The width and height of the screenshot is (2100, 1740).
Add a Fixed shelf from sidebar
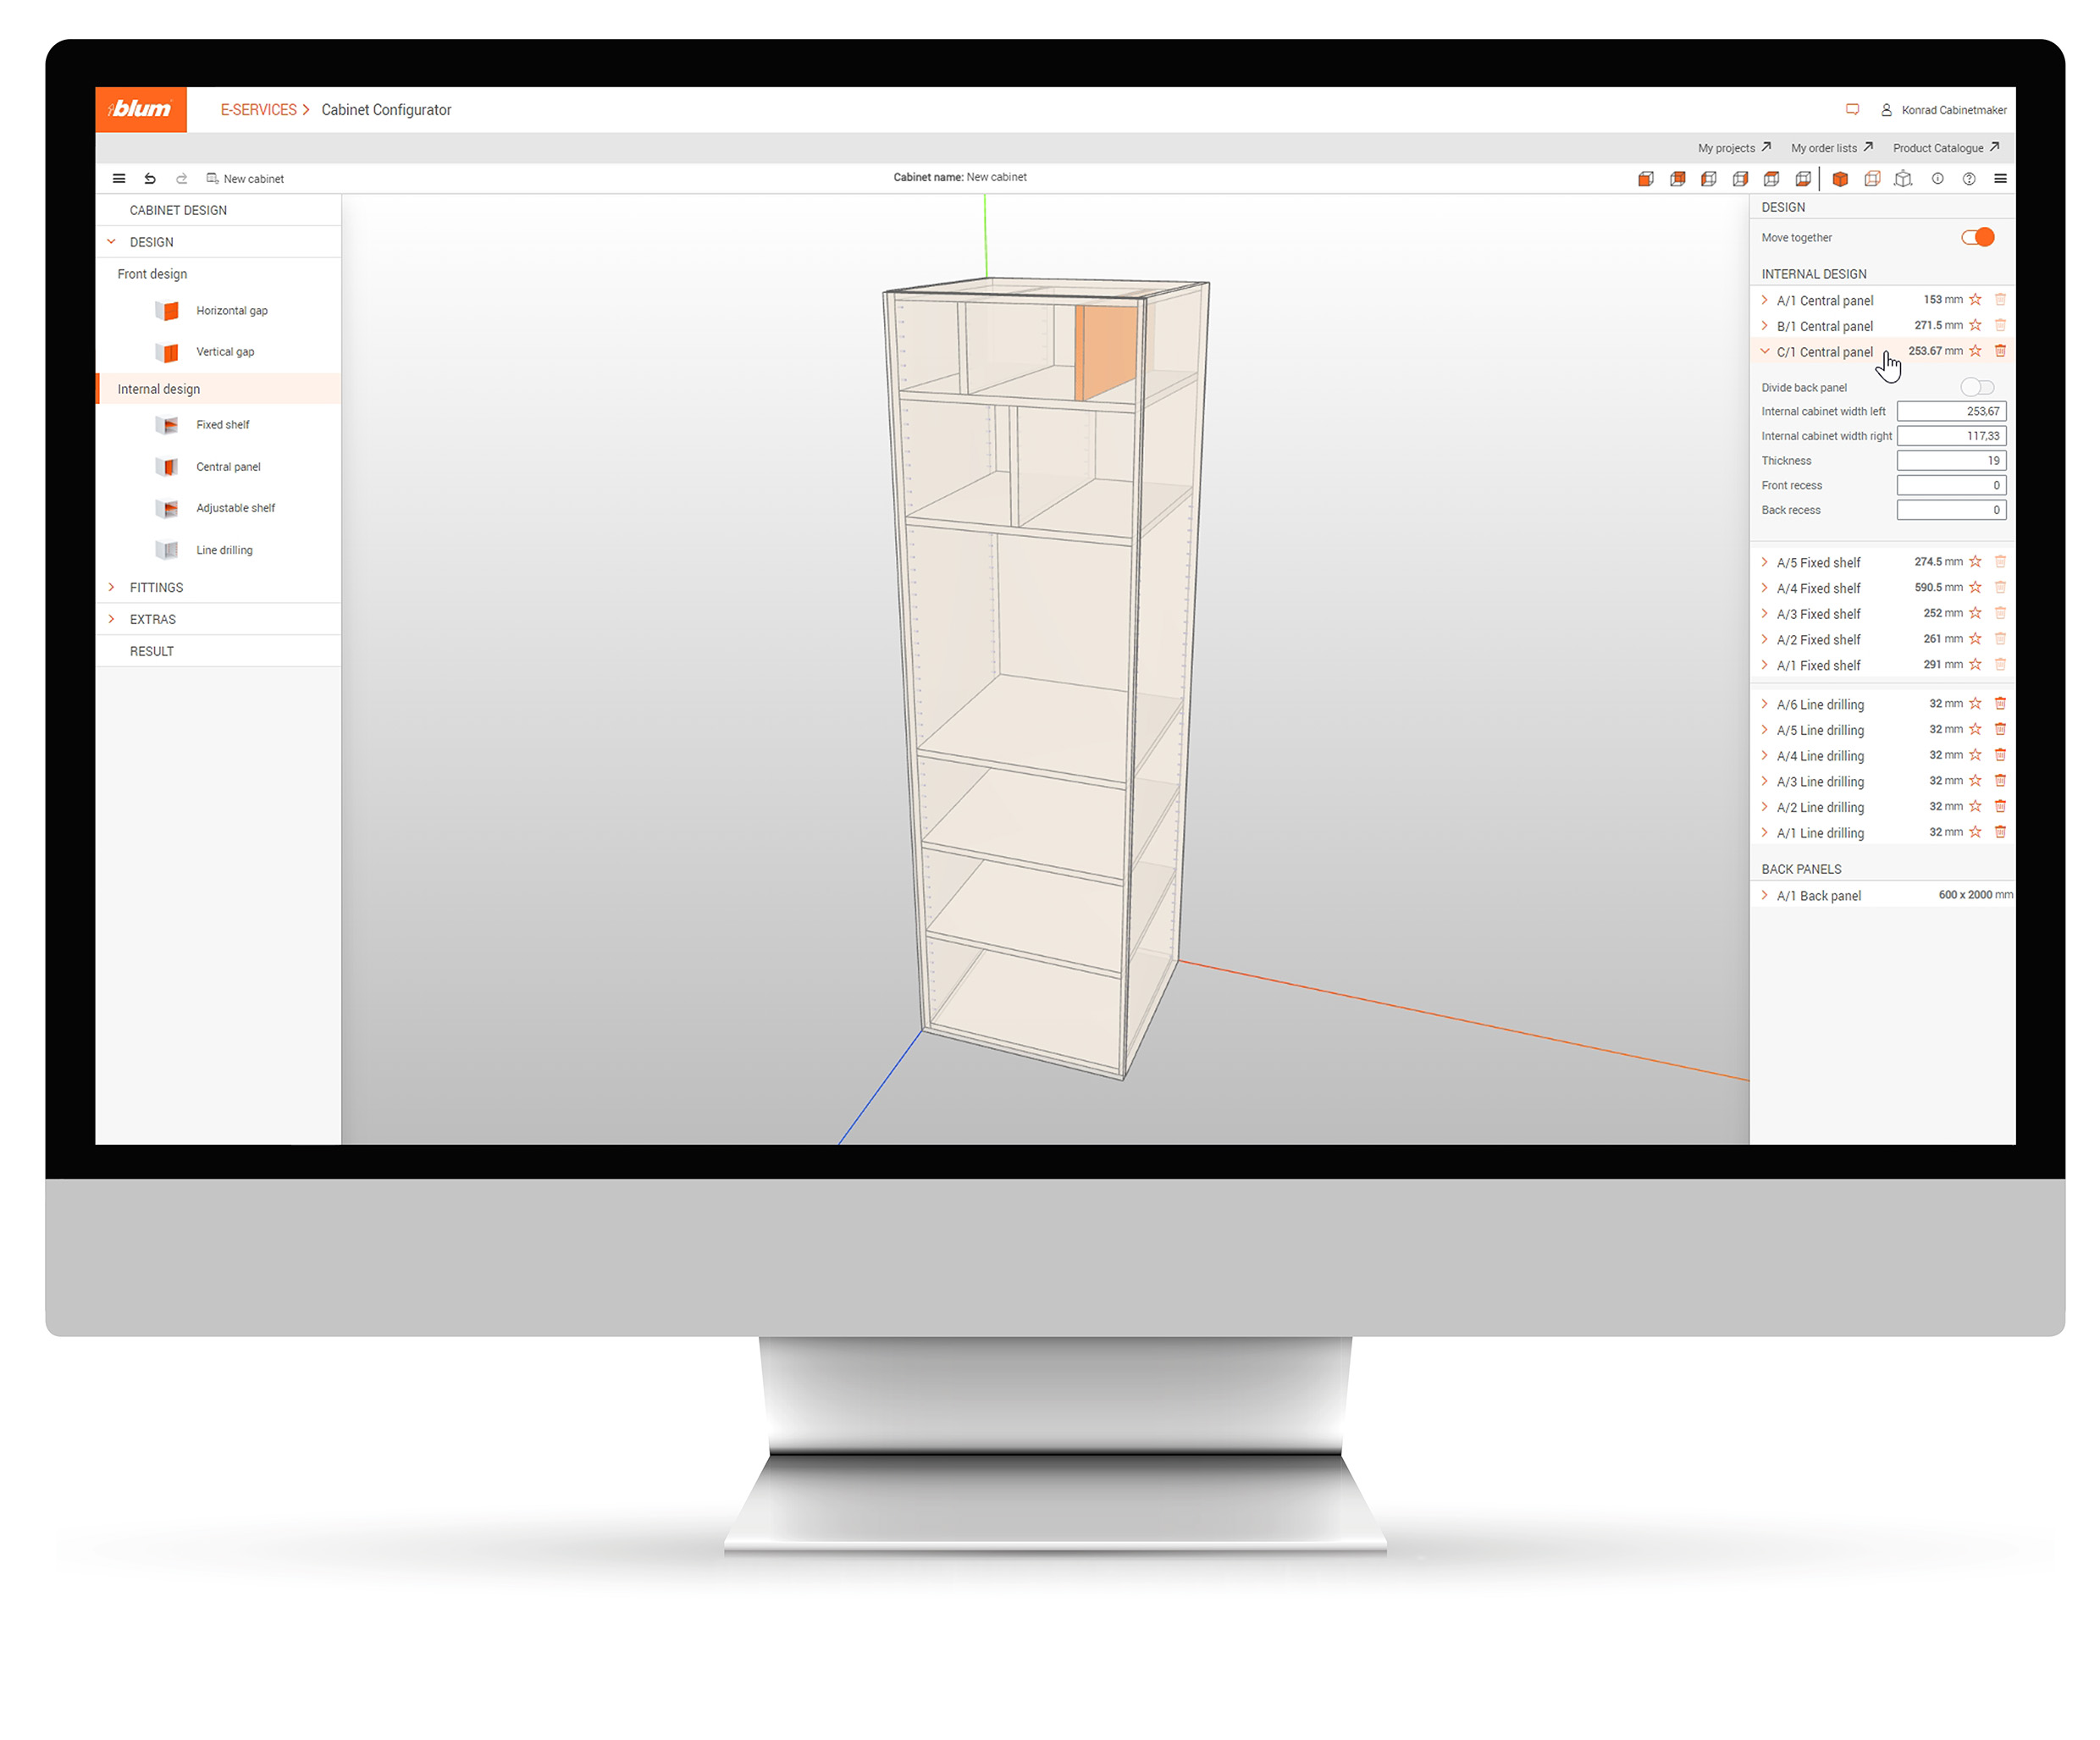pos(222,425)
